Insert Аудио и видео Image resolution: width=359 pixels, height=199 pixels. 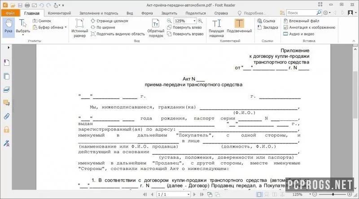(x=299, y=34)
